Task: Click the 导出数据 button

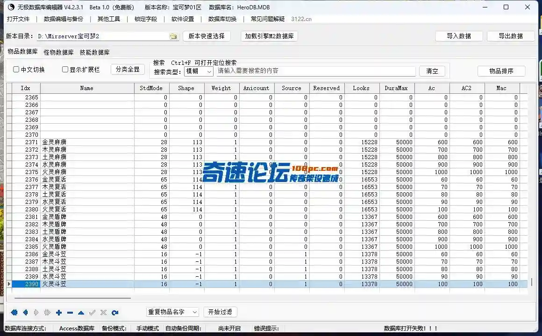Action: (511, 36)
